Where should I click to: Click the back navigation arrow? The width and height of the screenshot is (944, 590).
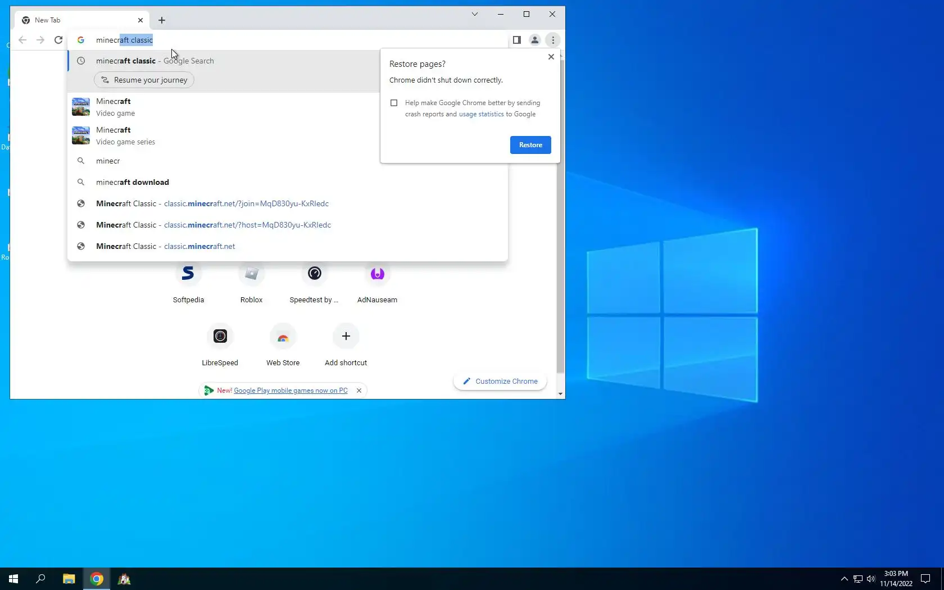click(x=22, y=40)
